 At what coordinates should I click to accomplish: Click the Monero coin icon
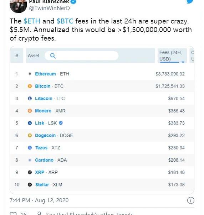pyautogui.click(x=30, y=111)
